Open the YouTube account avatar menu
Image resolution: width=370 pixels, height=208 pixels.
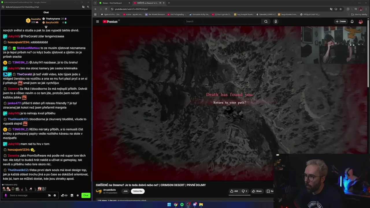tap(360, 21)
